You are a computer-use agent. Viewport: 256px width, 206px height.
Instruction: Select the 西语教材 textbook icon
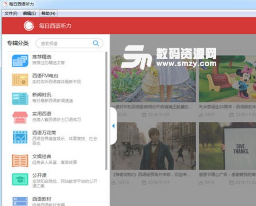[20, 201]
